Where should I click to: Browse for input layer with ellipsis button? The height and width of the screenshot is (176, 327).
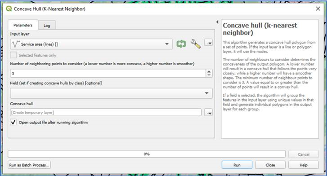[208, 43]
